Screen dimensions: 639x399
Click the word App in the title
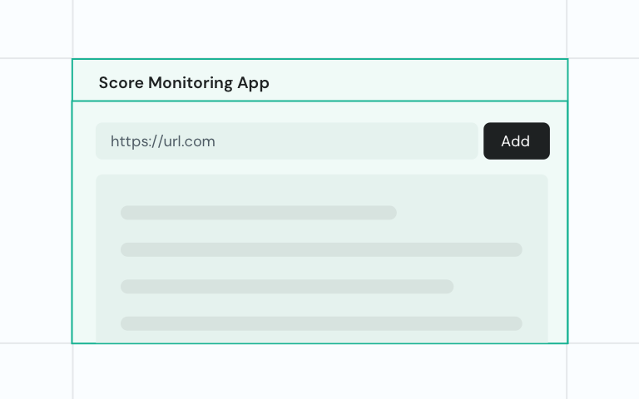point(253,83)
